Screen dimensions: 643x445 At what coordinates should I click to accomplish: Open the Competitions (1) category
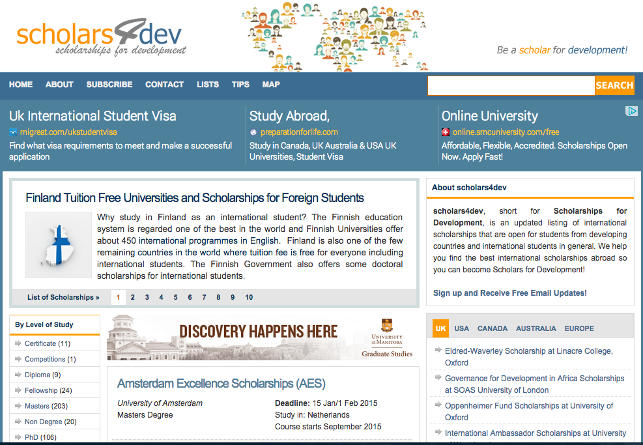[50, 359]
